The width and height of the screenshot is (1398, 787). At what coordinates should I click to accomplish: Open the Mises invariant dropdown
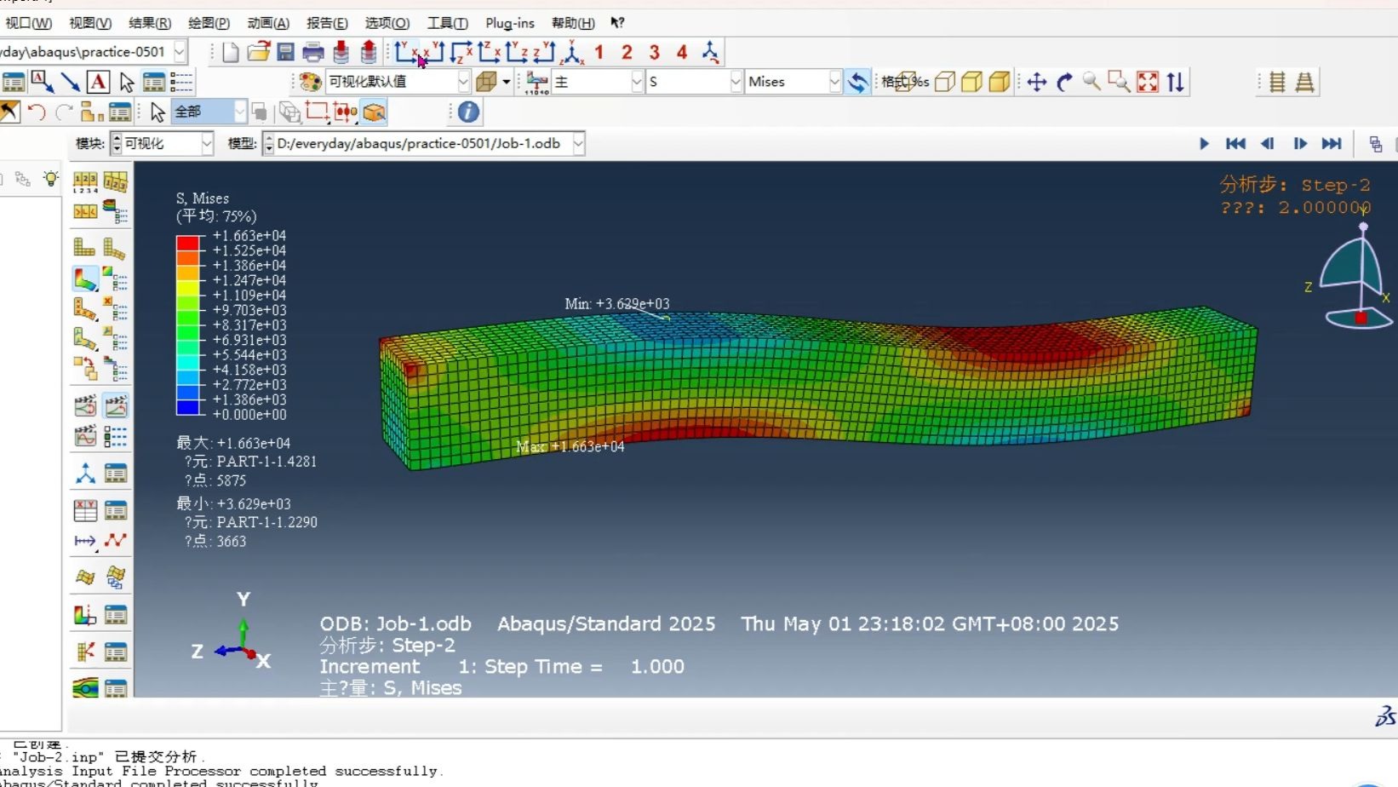coord(834,82)
